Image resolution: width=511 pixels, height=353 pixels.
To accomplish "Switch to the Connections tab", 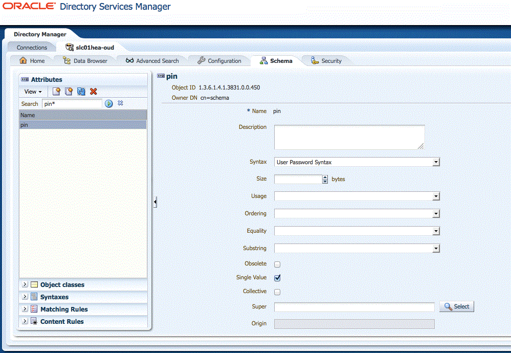I will pyautogui.click(x=32, y=48).
